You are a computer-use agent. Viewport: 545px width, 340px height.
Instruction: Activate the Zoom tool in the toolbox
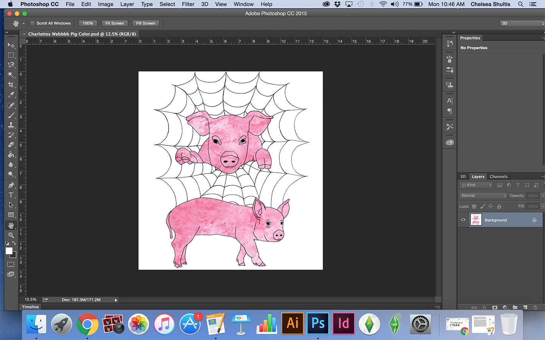point(11,235)
